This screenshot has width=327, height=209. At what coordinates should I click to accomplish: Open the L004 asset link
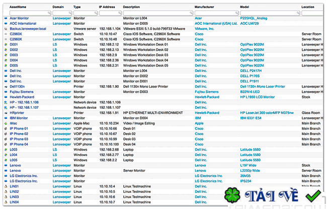14,155
